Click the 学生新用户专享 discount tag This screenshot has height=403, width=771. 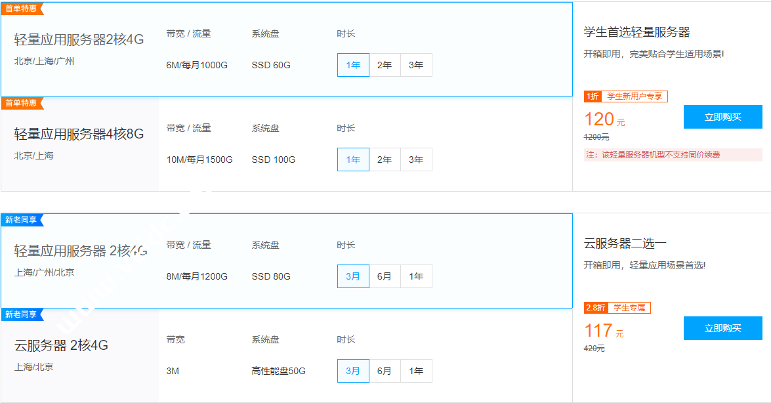pos(634,96)
